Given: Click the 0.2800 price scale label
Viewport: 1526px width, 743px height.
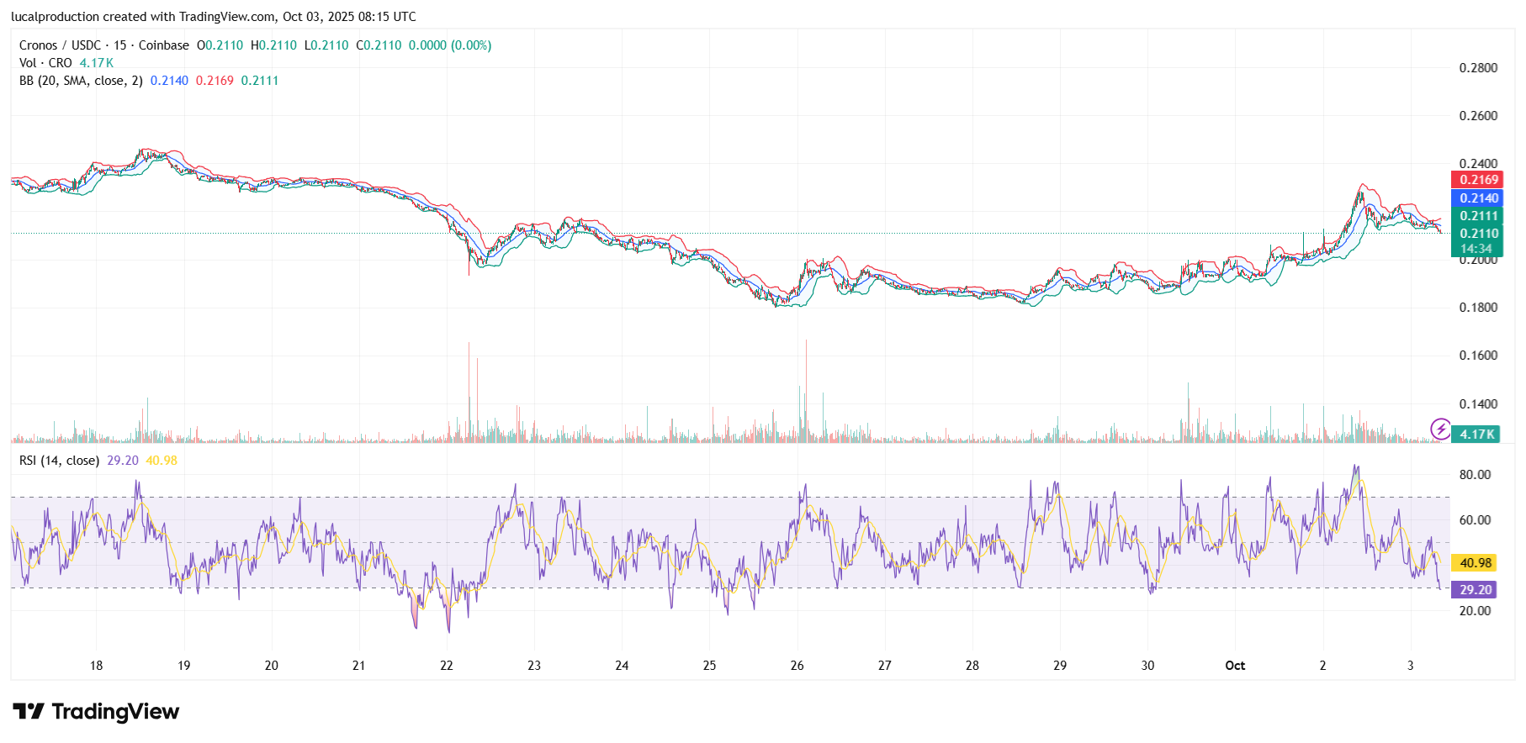Looking at the screenshot, I should click(x=1477, y=68).
